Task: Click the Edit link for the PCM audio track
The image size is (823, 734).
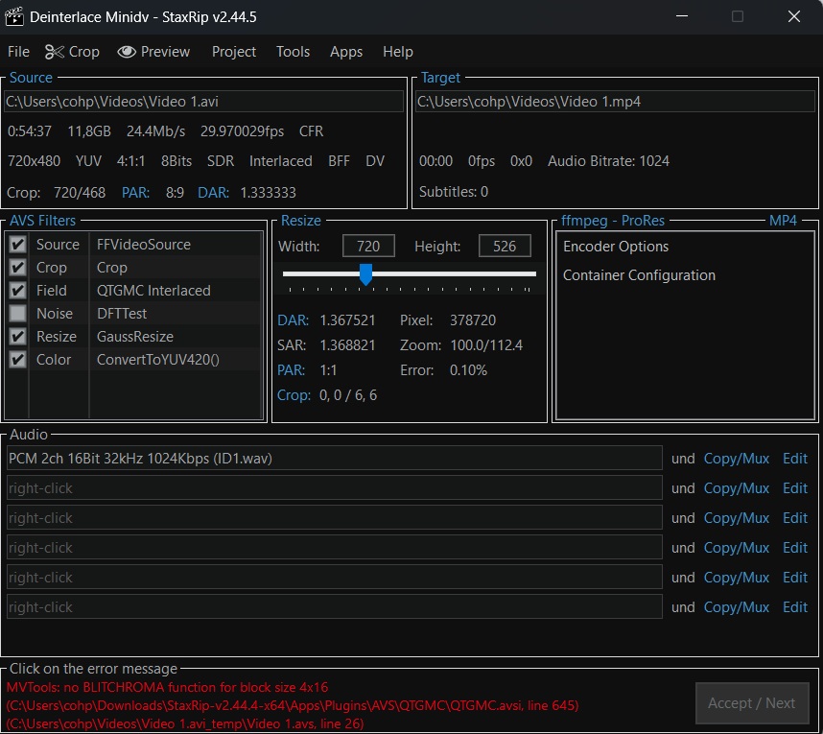Action: 794,459
